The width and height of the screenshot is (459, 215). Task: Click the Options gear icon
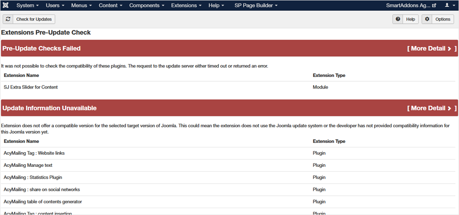pos(427,19)
